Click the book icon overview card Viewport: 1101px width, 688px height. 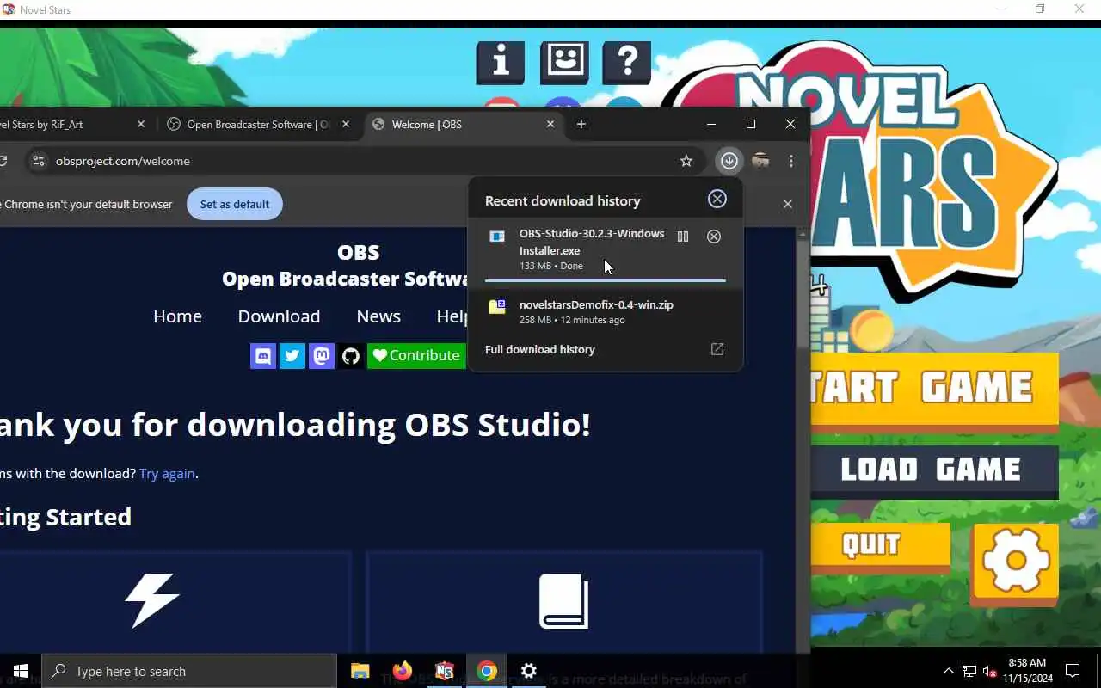coord(564,601)
